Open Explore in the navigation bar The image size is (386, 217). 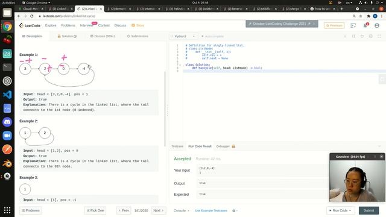coord(51,25)
